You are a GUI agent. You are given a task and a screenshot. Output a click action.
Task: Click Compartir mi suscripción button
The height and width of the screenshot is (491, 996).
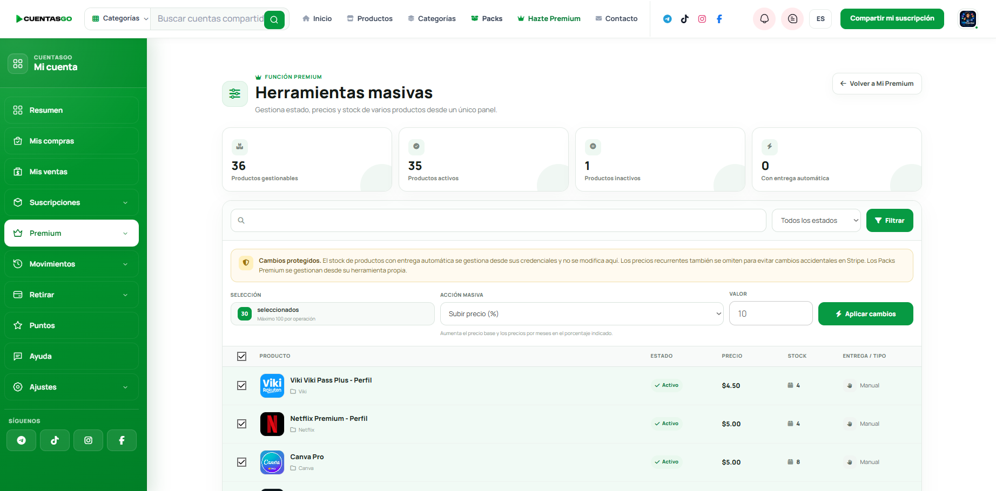pos(892,19)
